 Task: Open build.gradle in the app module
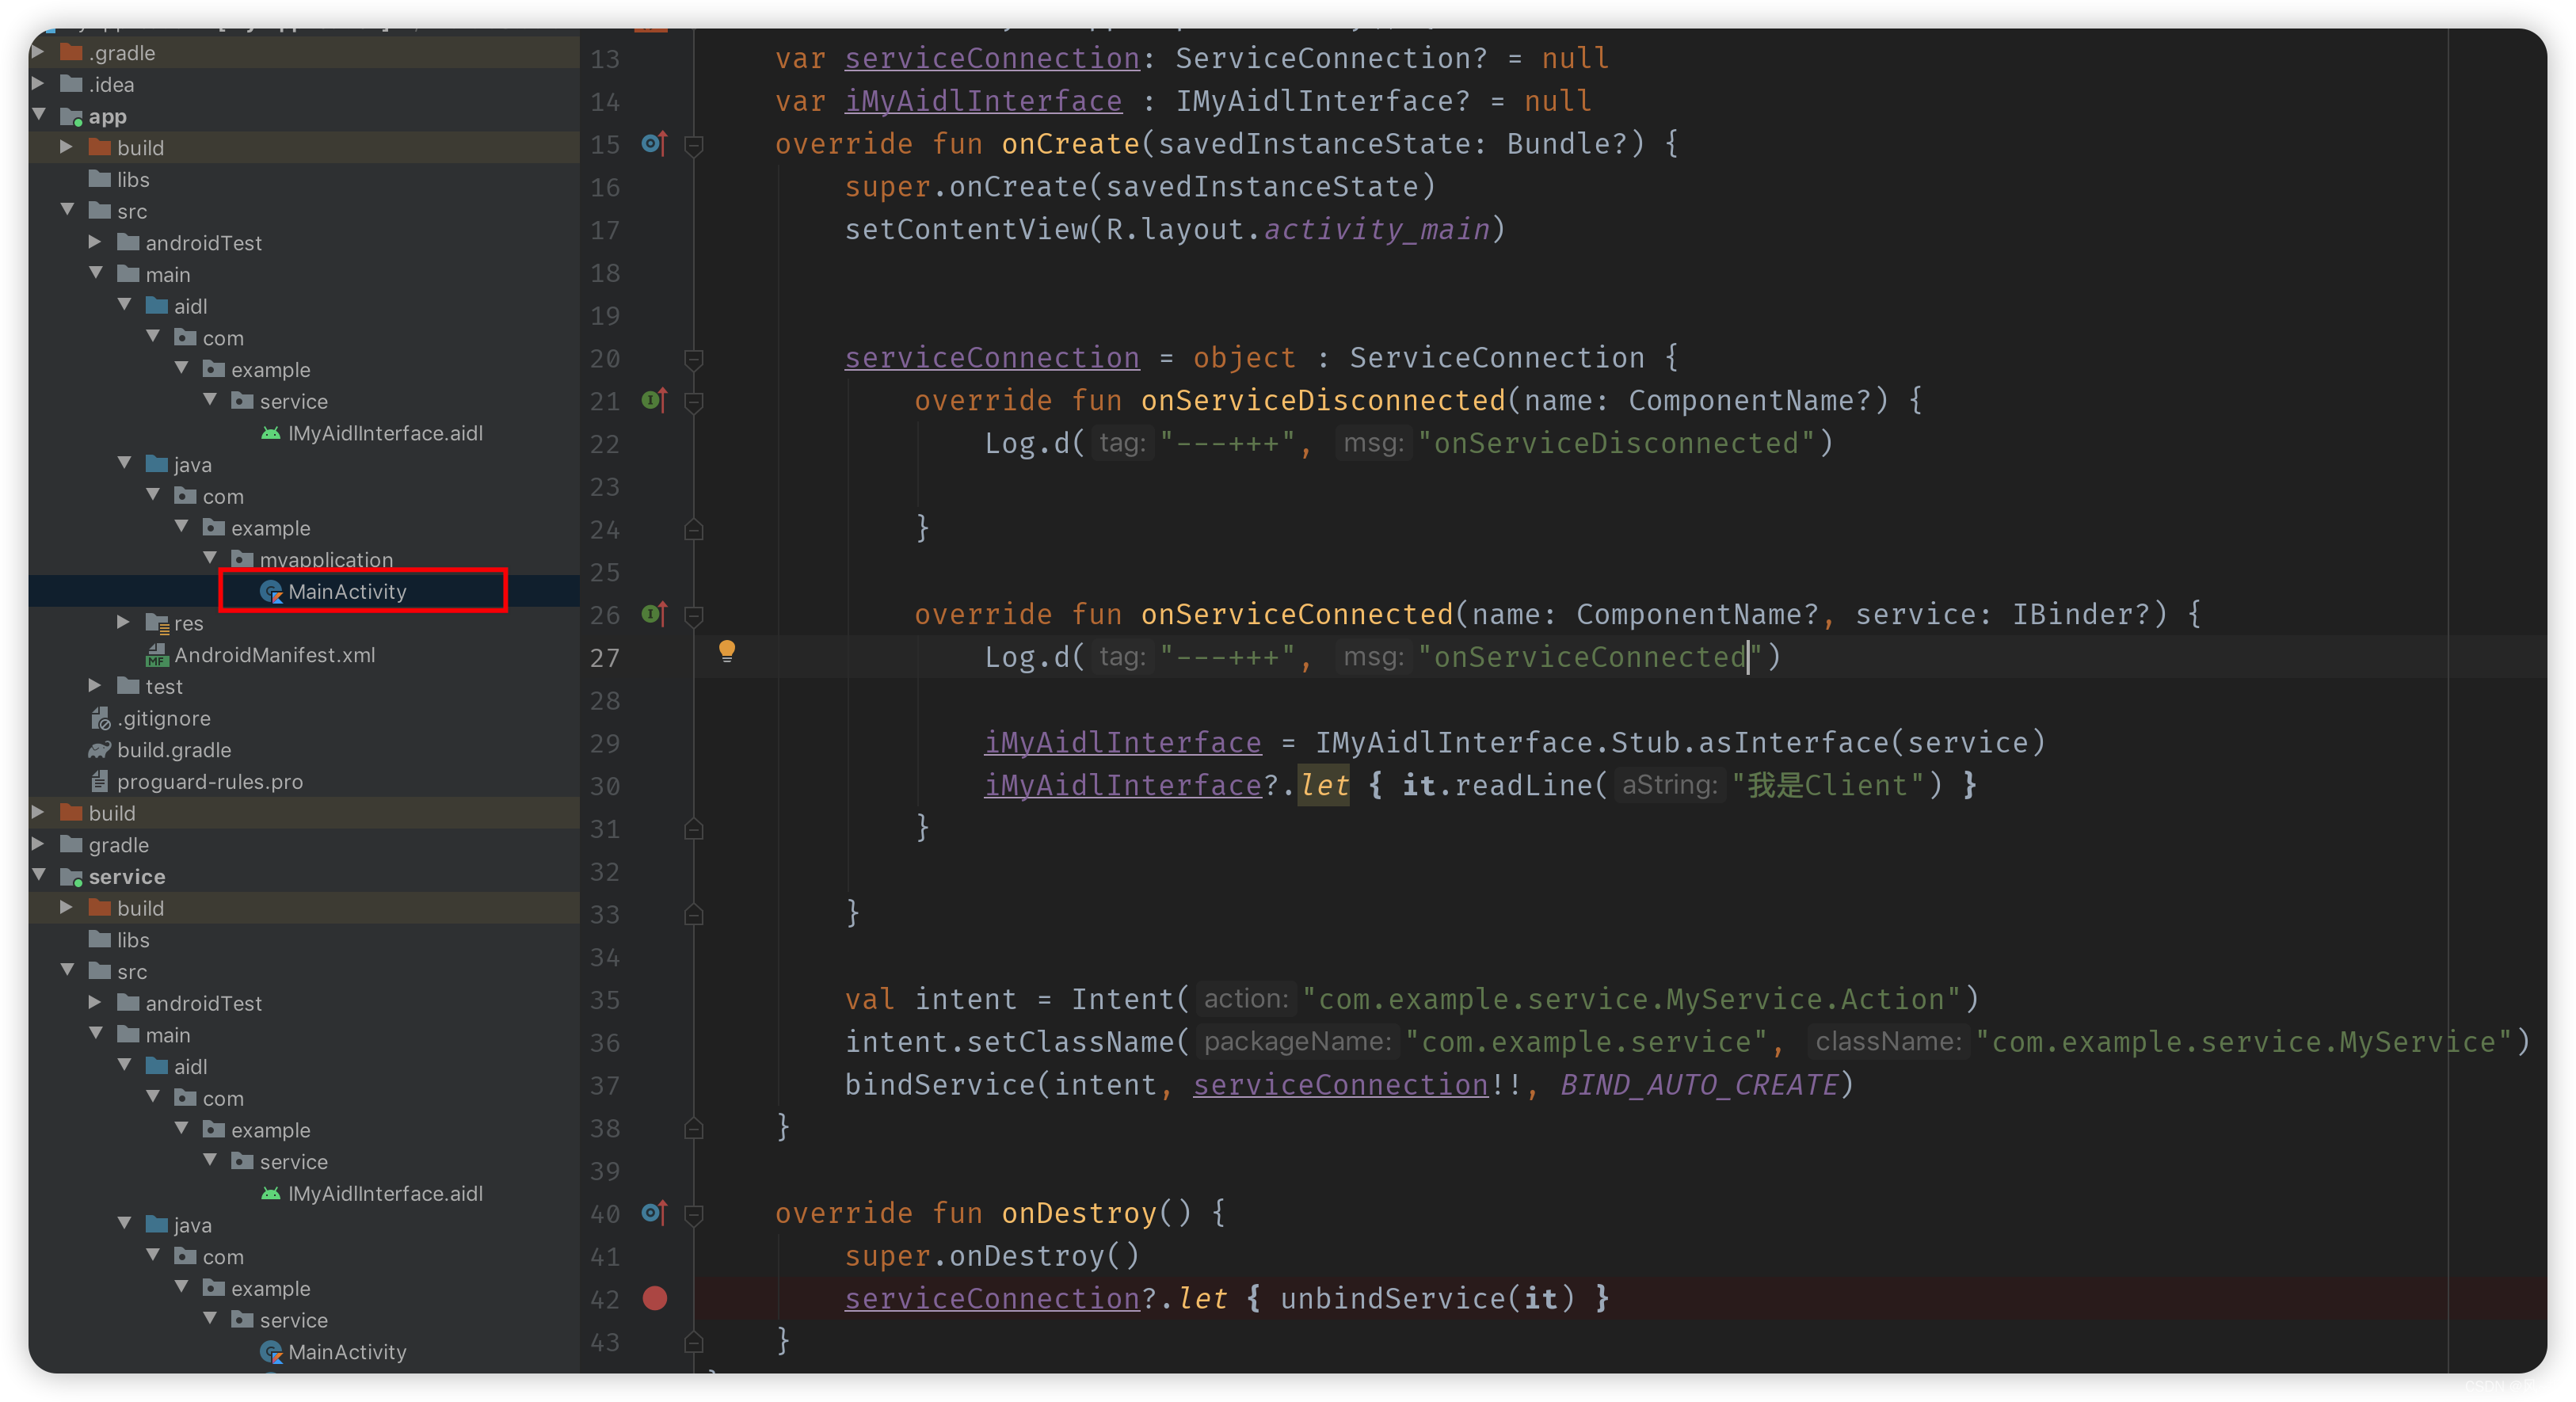click(x=174, y=750)
